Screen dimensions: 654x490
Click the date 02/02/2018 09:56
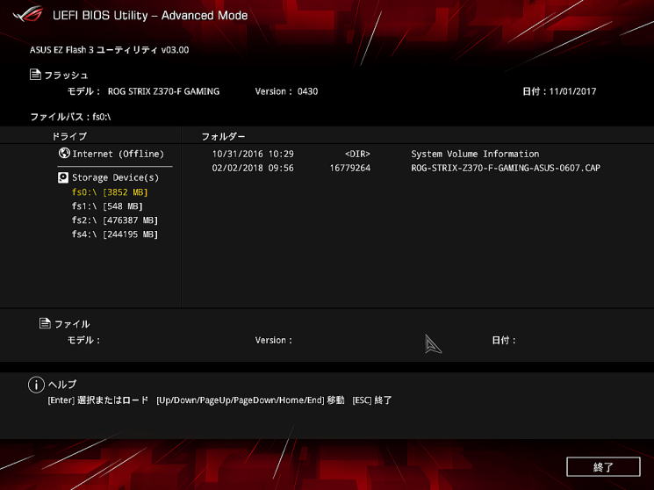[253, 168]
